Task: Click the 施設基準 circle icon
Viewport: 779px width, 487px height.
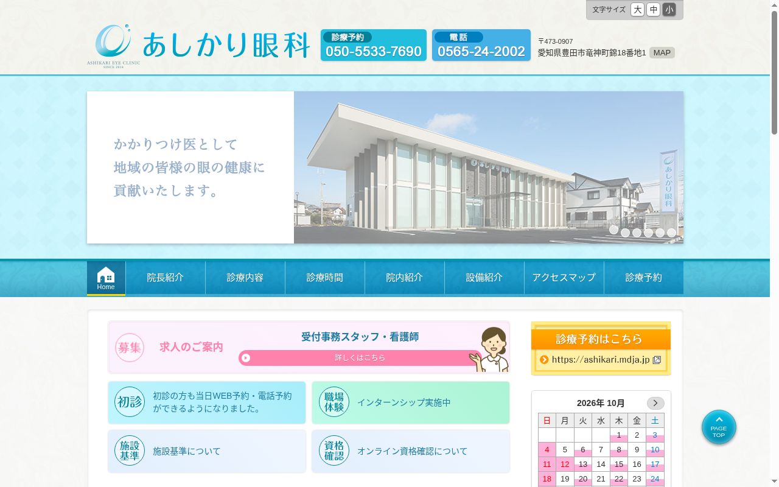Action: (130, 451)
